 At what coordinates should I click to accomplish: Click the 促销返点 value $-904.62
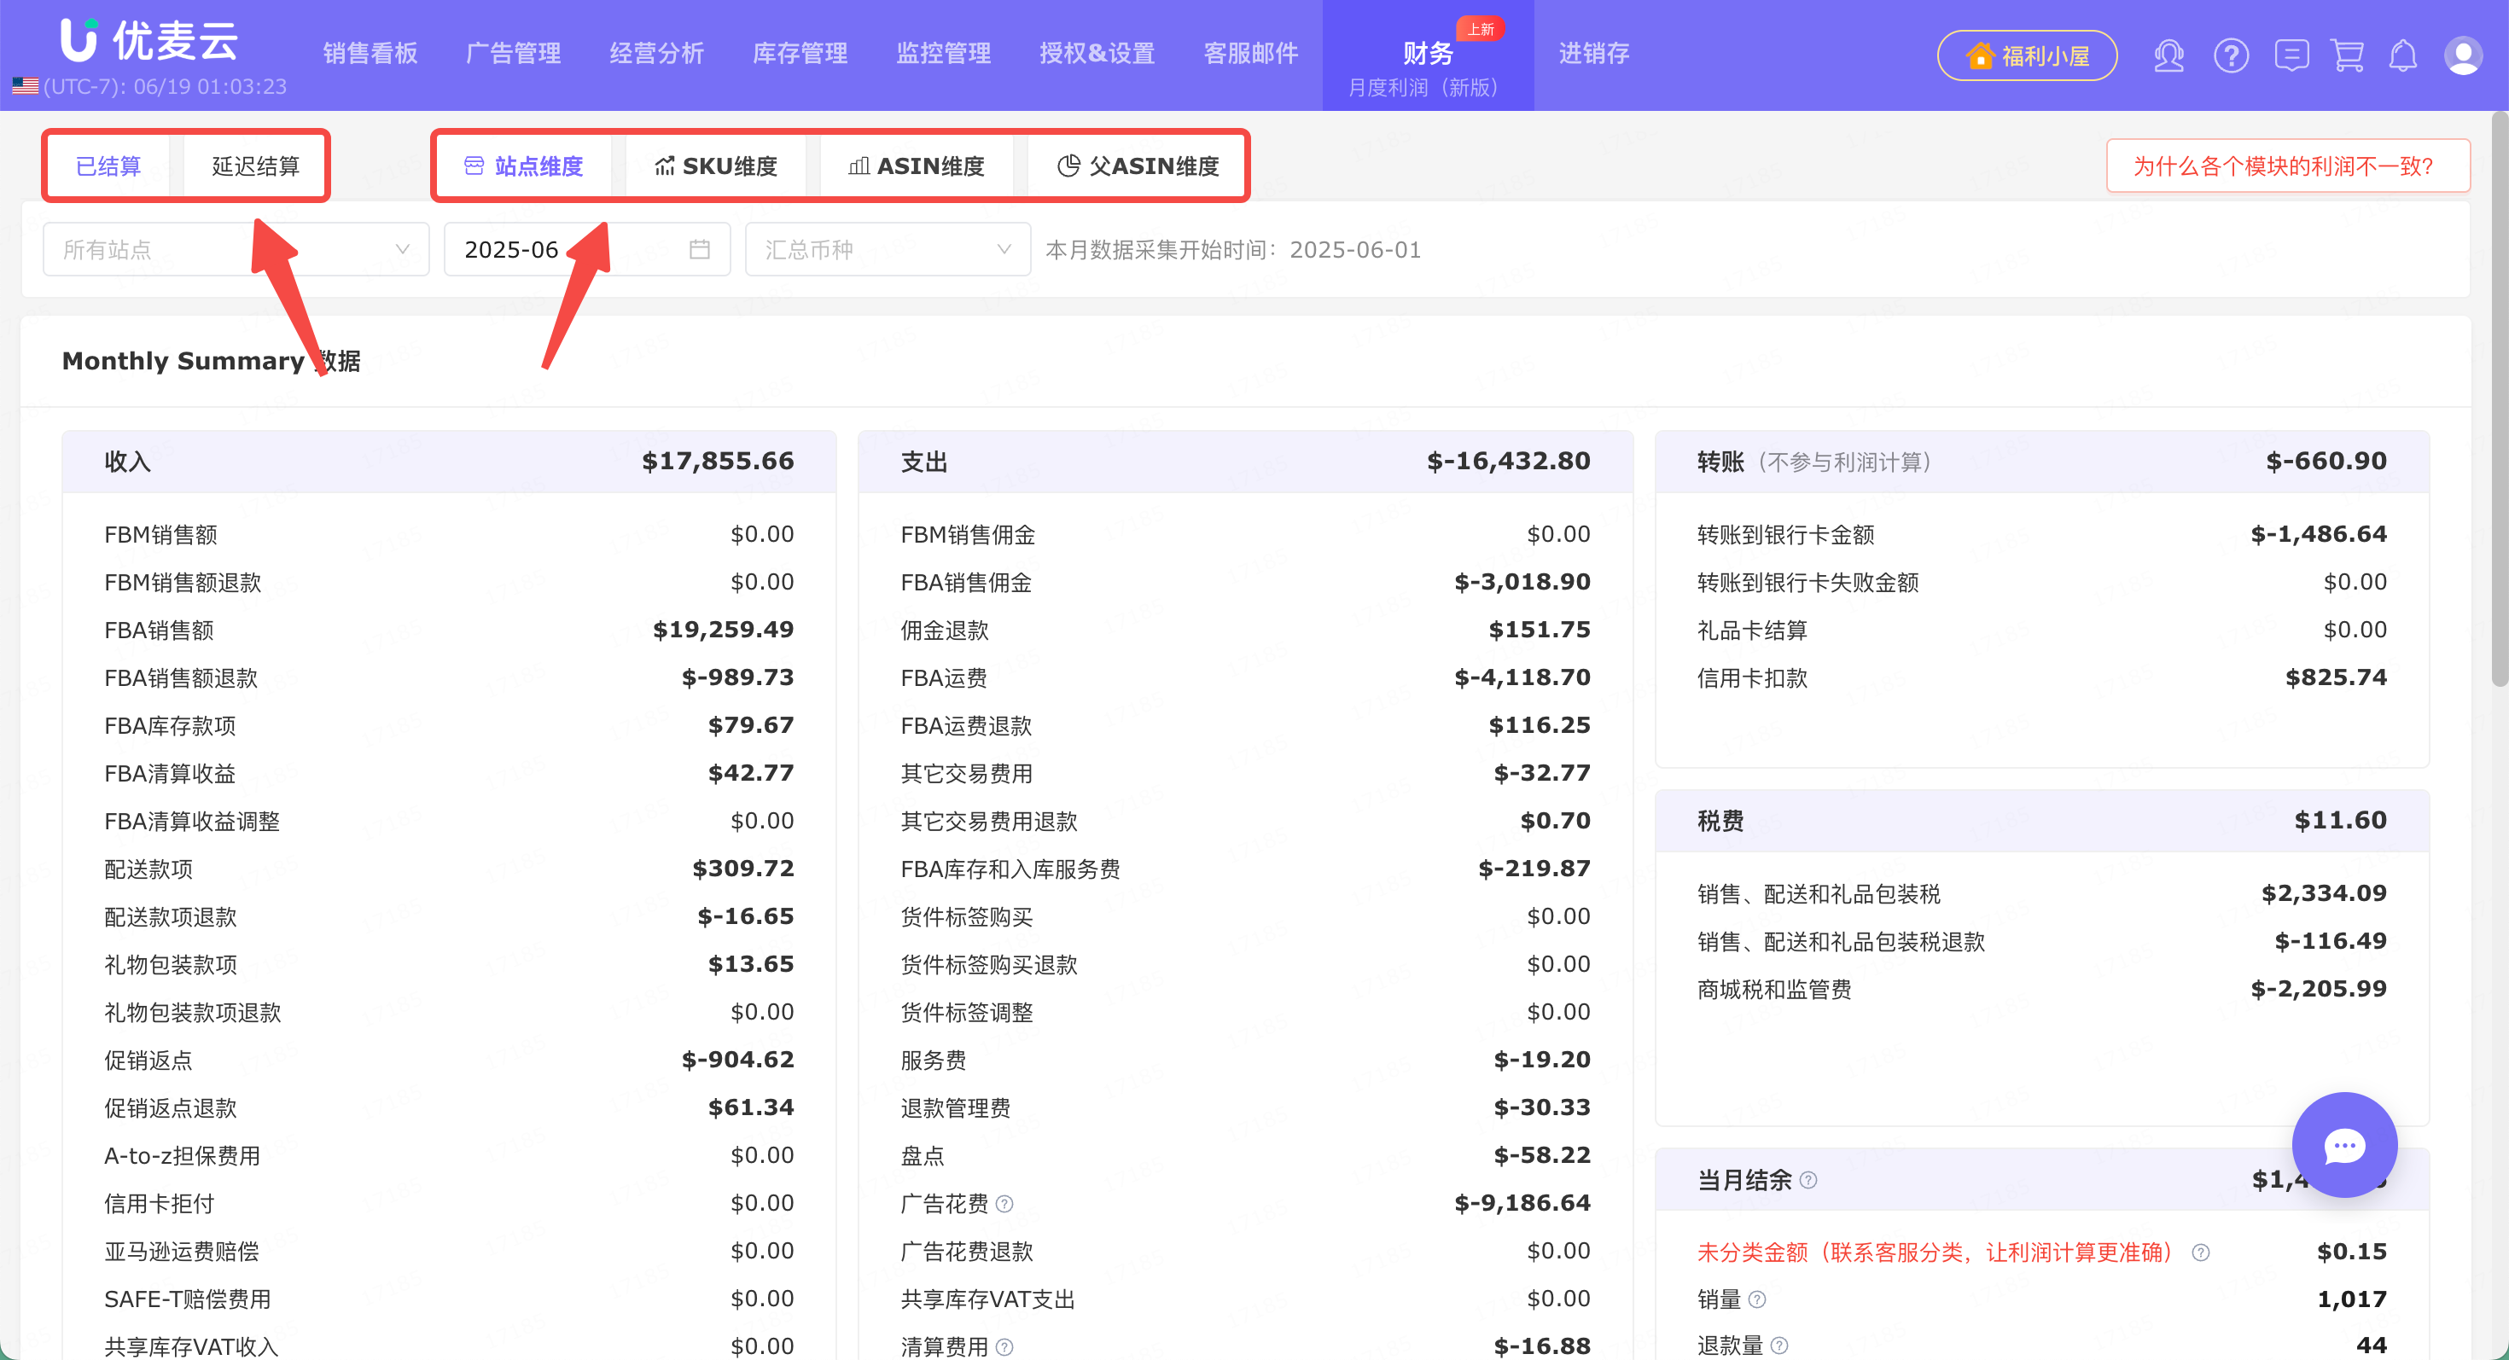[737, 1059]
